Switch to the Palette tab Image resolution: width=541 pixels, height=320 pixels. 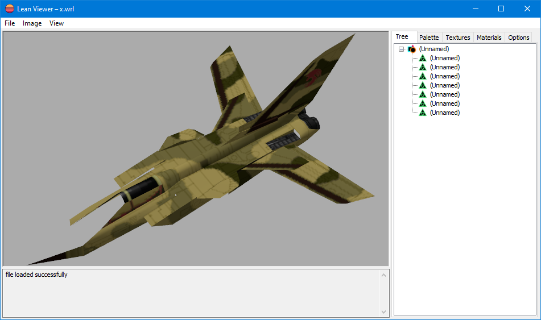tap(429, 38)
